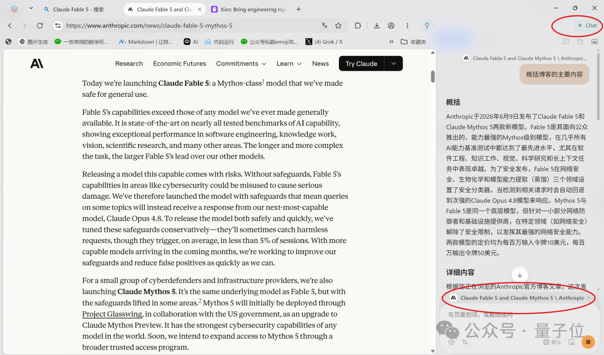The height and width of the screenshot is (355, 604).
Task: Click the Anthropic logo in page header
Action: pyautogui.click(x=37, y=64)
